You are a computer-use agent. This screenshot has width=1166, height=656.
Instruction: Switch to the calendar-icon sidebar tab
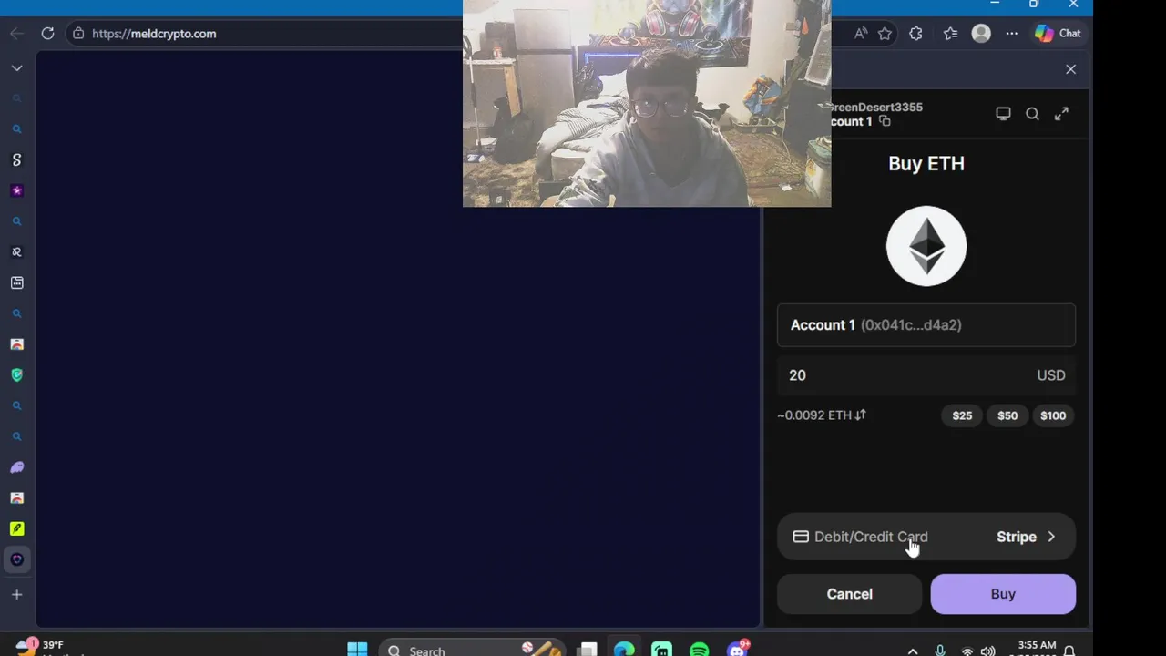click(x=16, y=283)
